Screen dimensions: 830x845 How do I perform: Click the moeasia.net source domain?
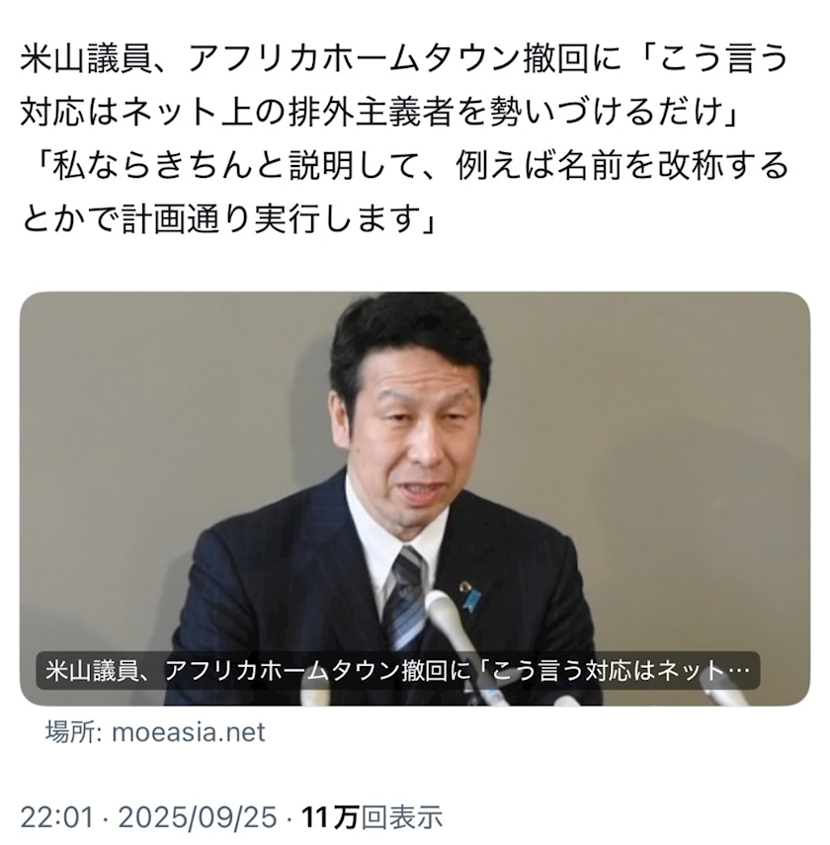coord(188,732)
